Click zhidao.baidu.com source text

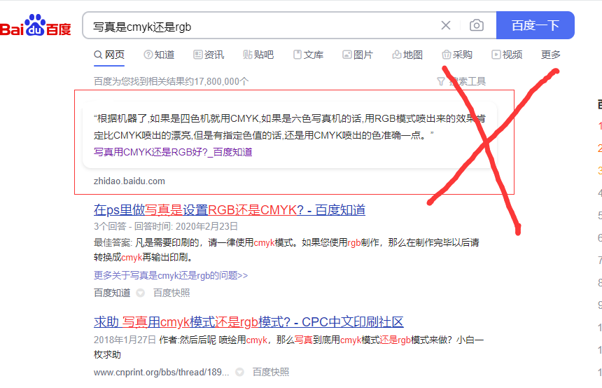pyautogui.click(x=129, y=181)
